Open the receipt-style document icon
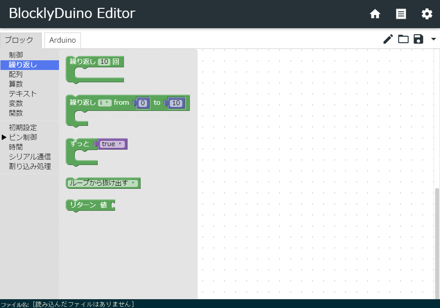 click(401, 14)
